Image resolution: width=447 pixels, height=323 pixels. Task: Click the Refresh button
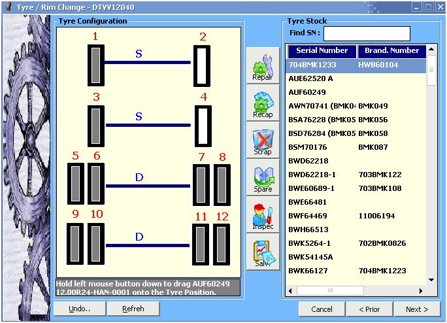[x=133, y=309]
